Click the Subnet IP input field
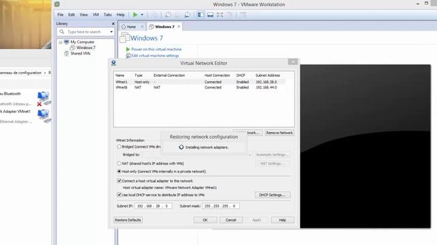This screenshot has width=437, height=245. 153,206
